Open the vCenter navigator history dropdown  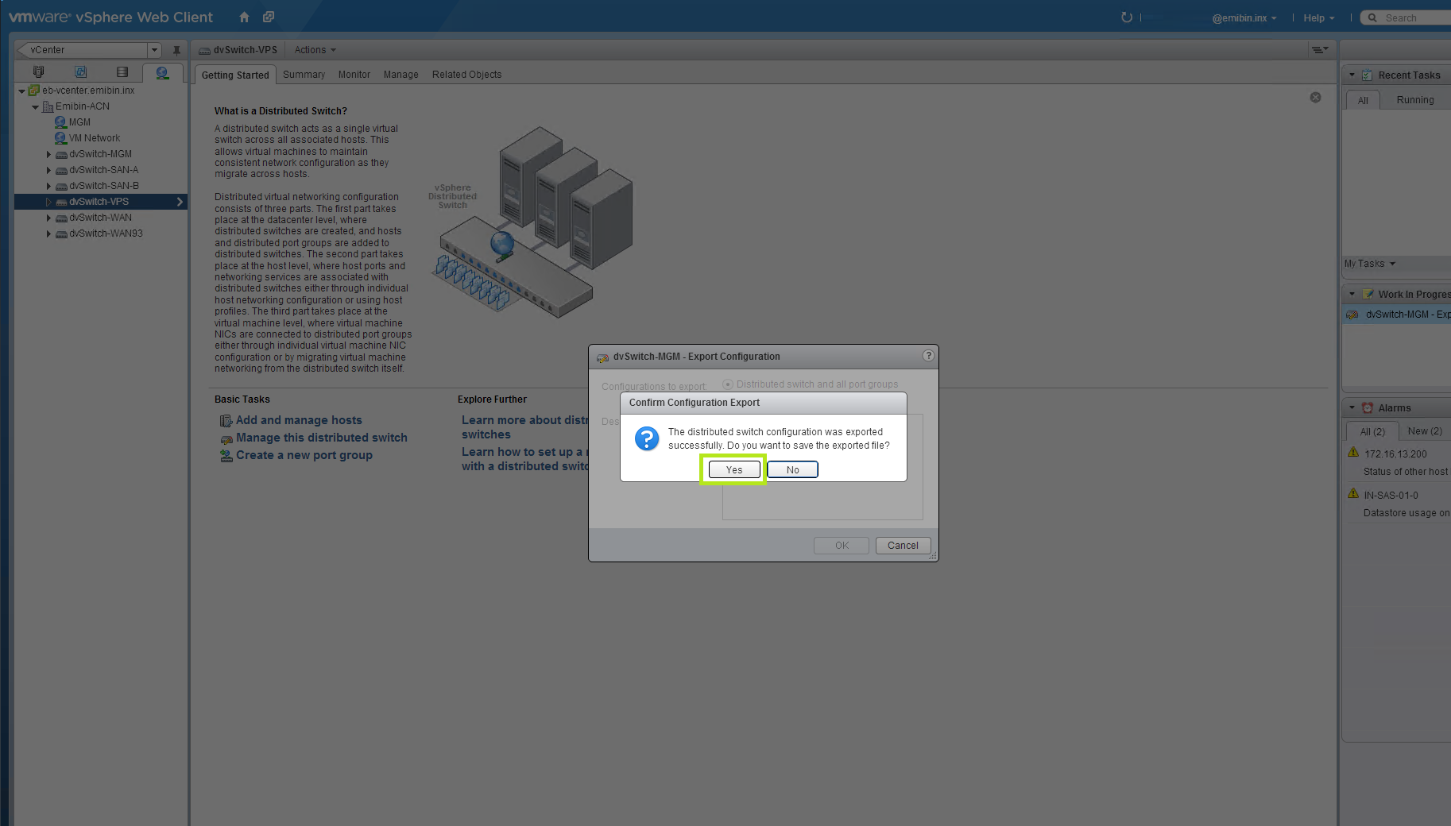point(154,50)
